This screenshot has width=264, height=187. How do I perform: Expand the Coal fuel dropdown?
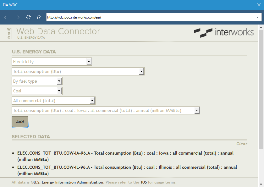pos(37,91)
